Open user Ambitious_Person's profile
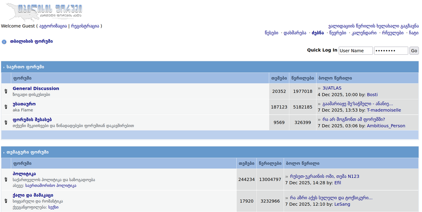The width and height of the screenshot is (422, 212). (x=386, y=126)
